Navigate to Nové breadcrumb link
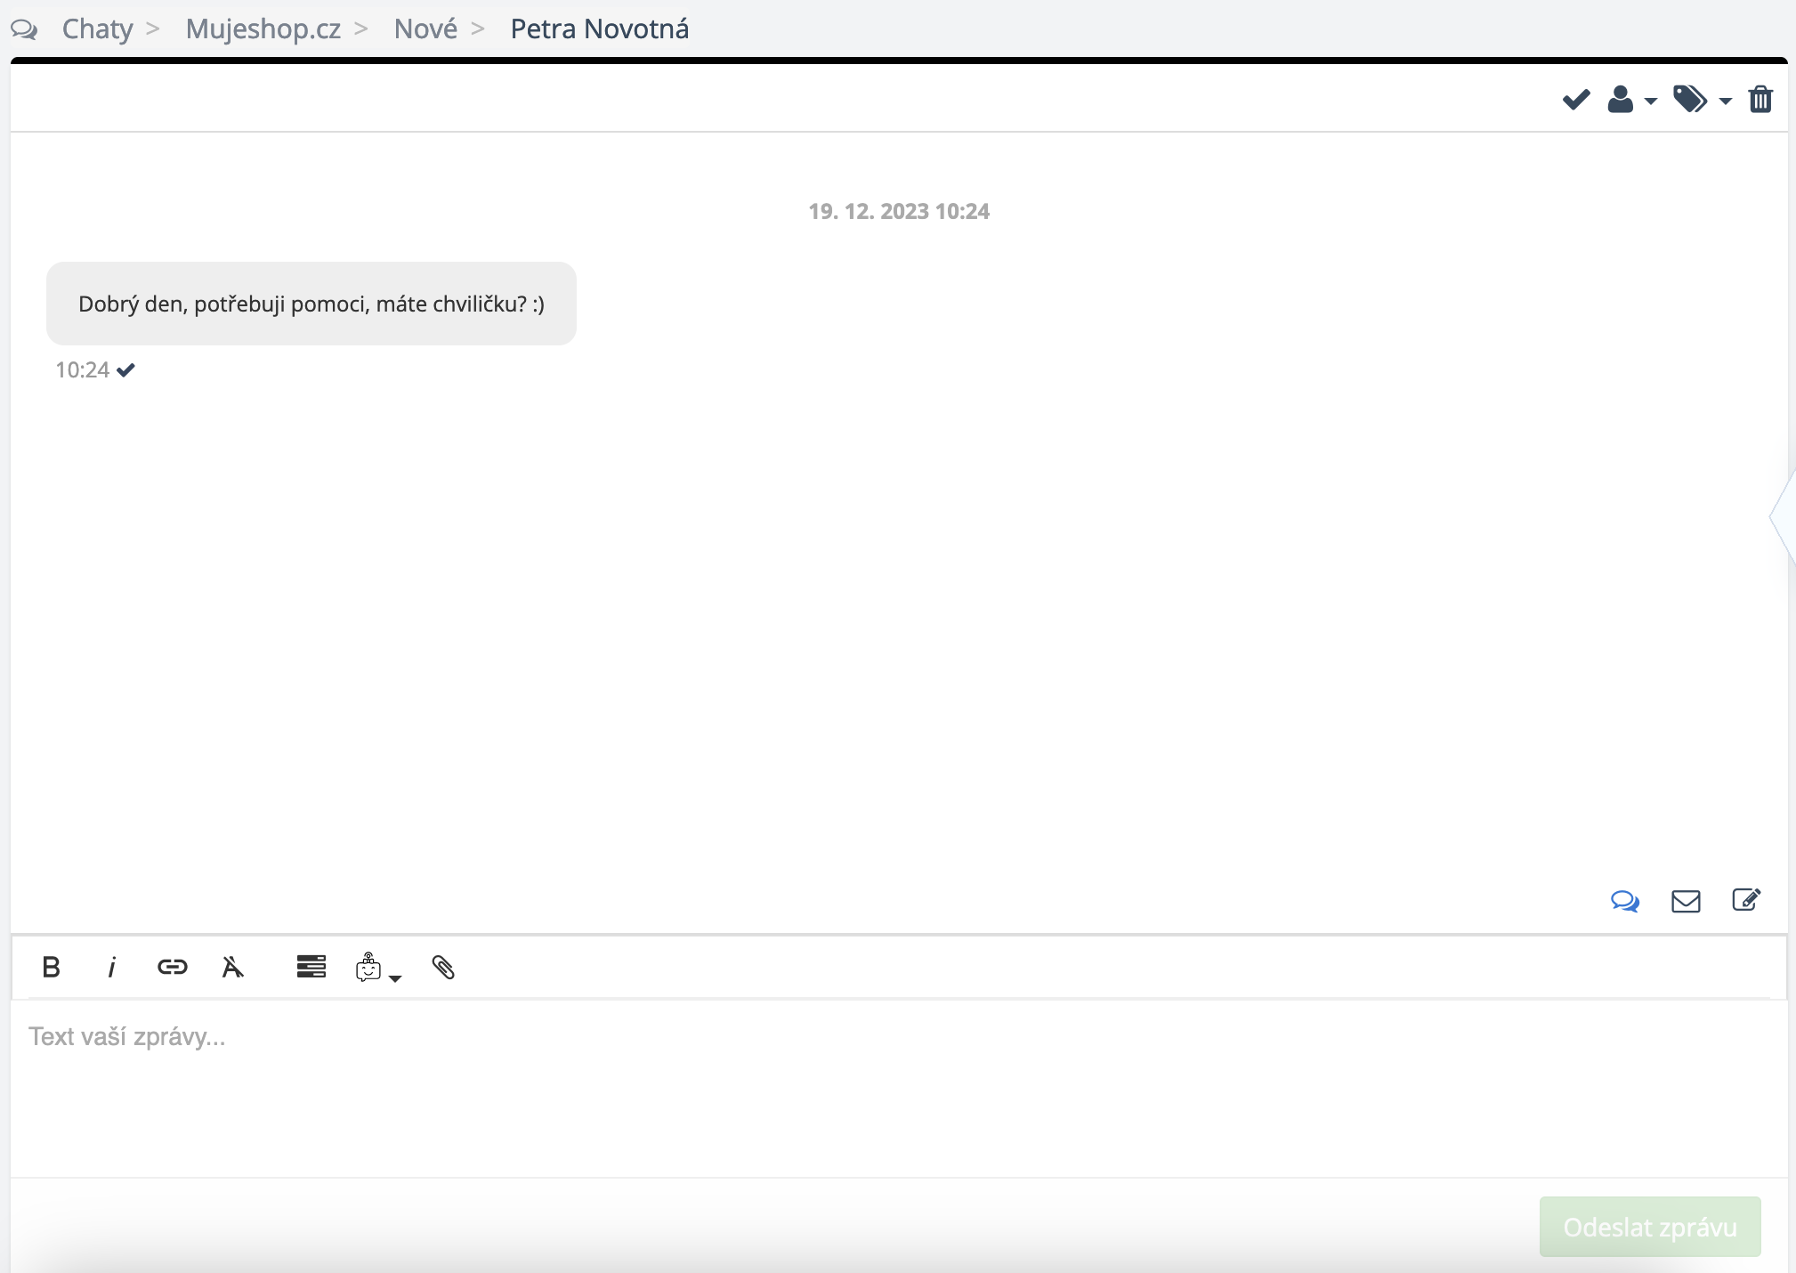The image size is (1796, 1273). click(x=425, y=28)
